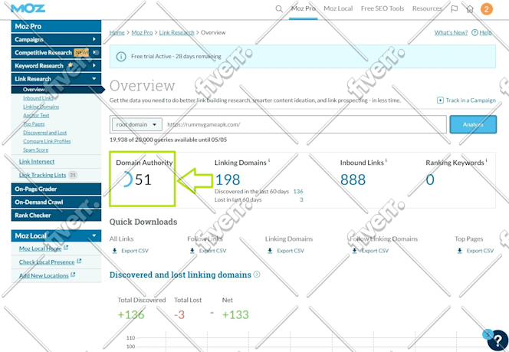
Task: Expand the Keyword Research sidebar section
Action: pos(94,65)
